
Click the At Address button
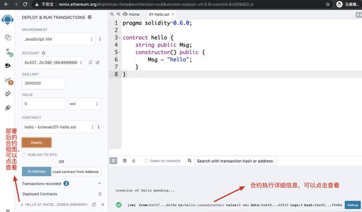(36, 172)
